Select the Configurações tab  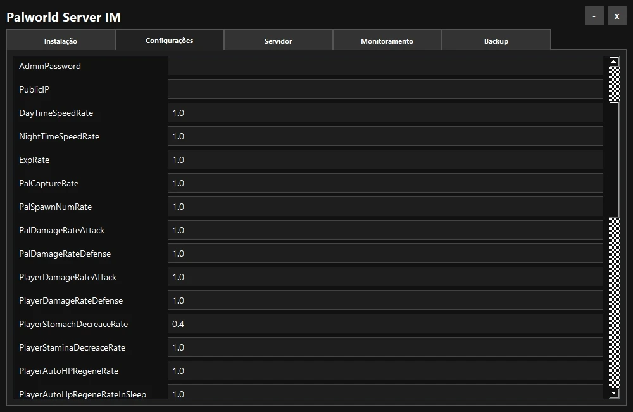point(170,40)
